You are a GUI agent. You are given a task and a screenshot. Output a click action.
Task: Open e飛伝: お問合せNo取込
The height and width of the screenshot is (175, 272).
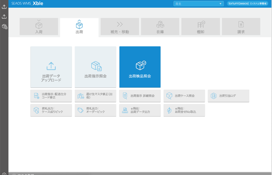pos(184,110)
